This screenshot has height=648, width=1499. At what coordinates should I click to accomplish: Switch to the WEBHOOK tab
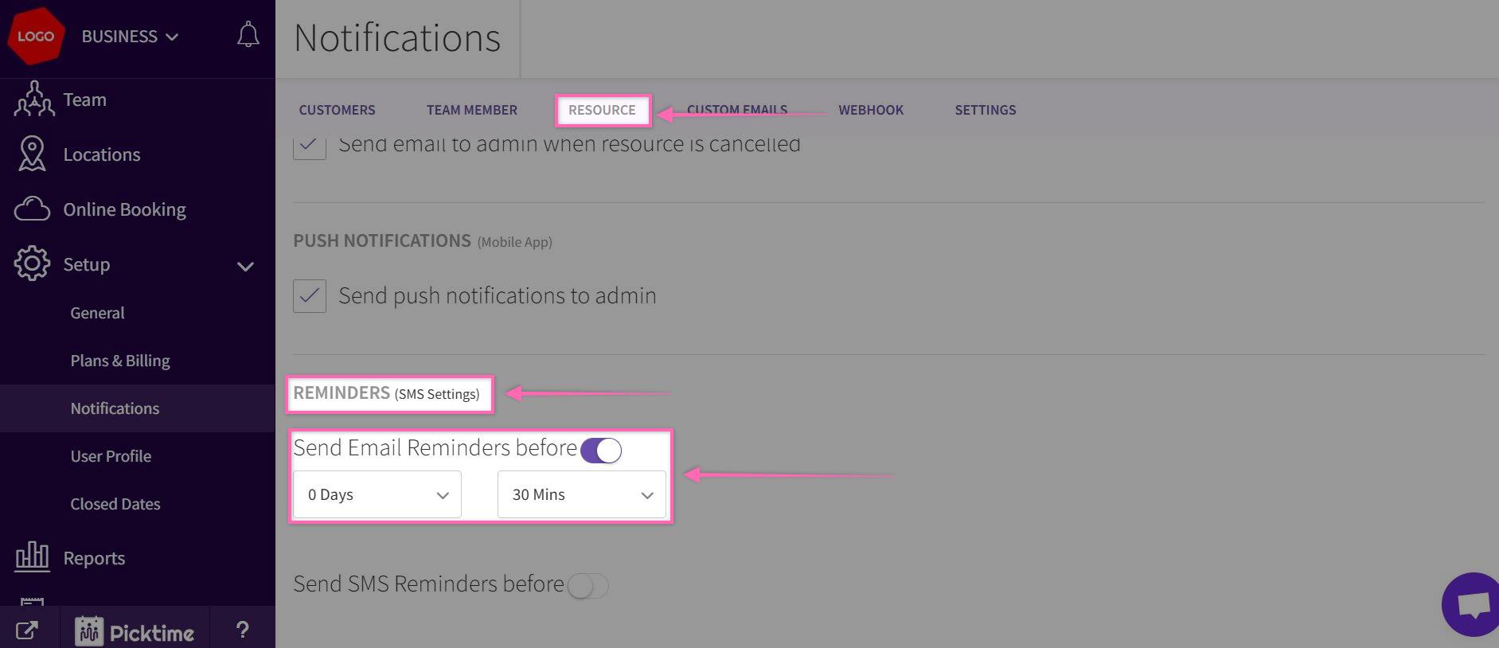point(871,110)
